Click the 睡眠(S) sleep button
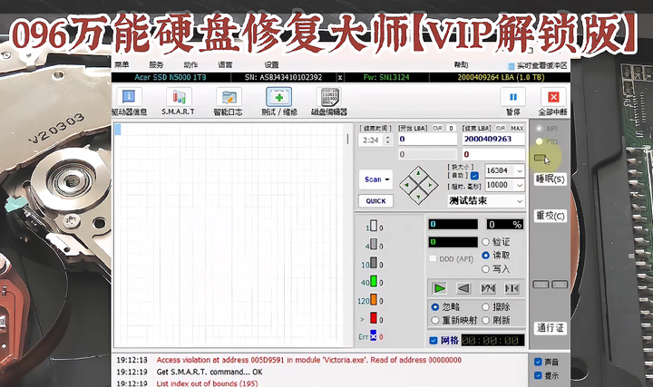The image size is (653, 387). (551, 179)
